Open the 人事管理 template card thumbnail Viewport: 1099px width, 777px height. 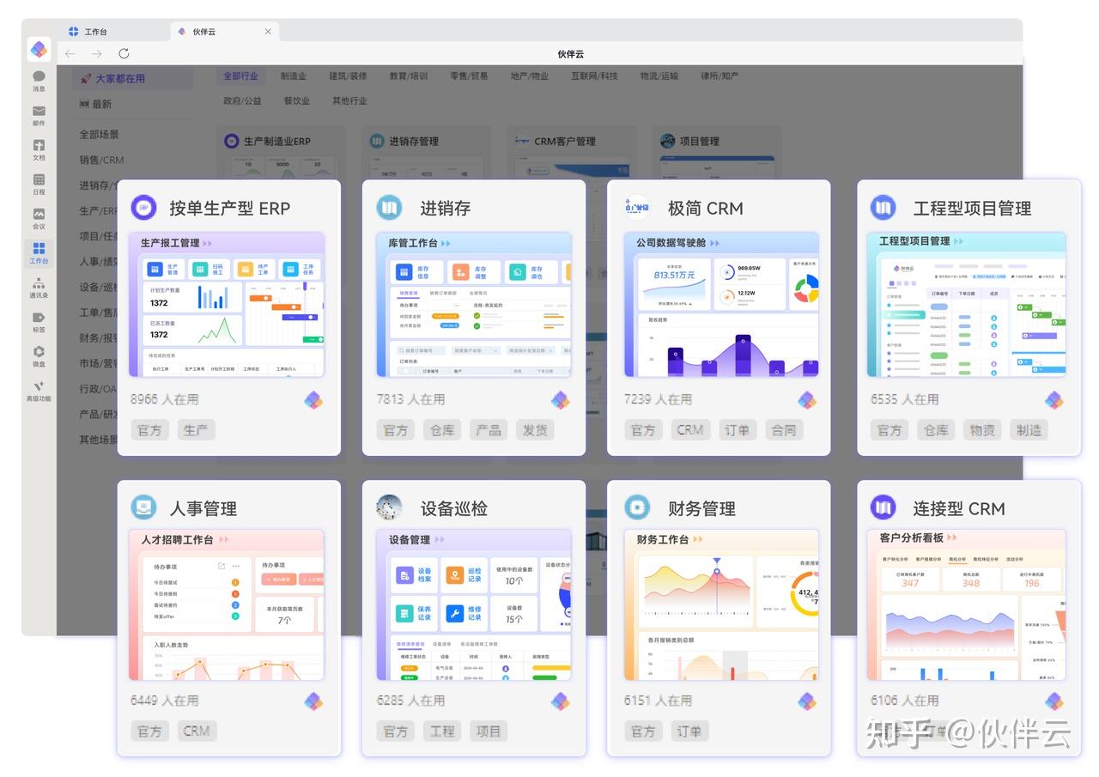[x=228, y=605]
